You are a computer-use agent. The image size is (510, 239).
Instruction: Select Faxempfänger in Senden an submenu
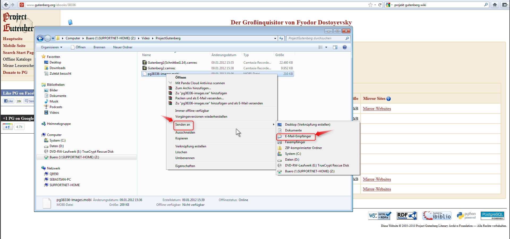coord(295,142)
